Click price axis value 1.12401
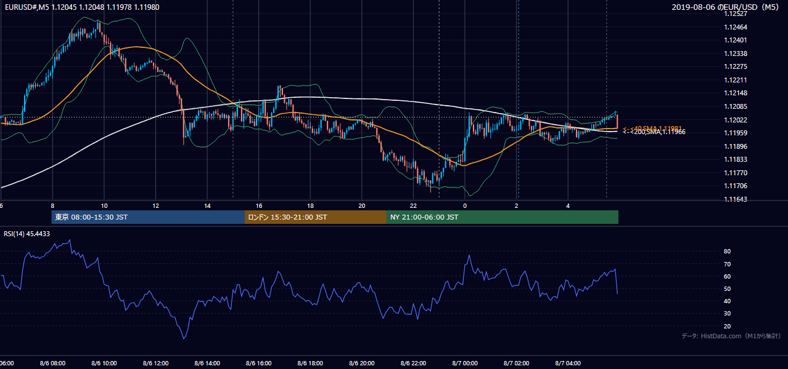The image size is (788, 369). point(736,40)
